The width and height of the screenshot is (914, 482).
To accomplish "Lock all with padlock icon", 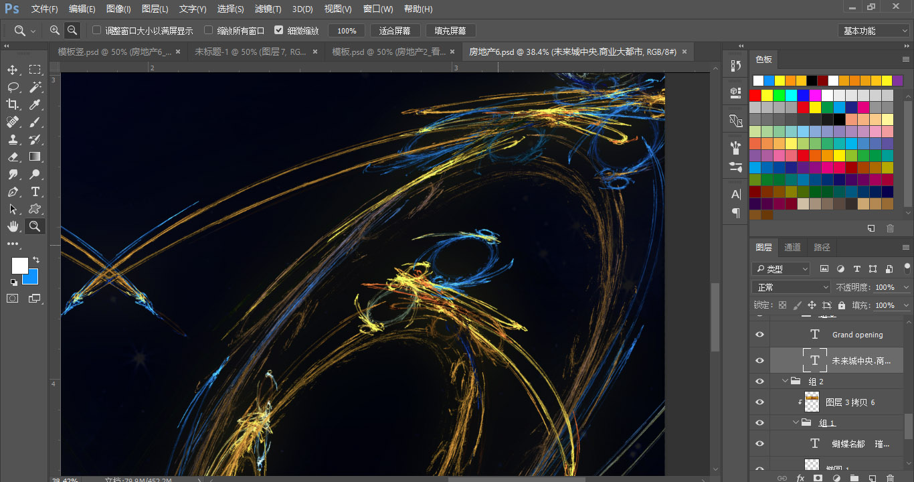I will pyautogui.click(x=842, y=305).
